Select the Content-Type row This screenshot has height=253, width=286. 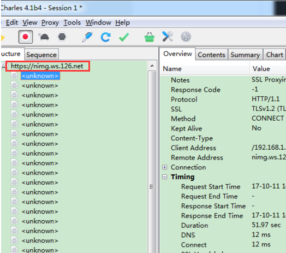[x=223, y=138]
